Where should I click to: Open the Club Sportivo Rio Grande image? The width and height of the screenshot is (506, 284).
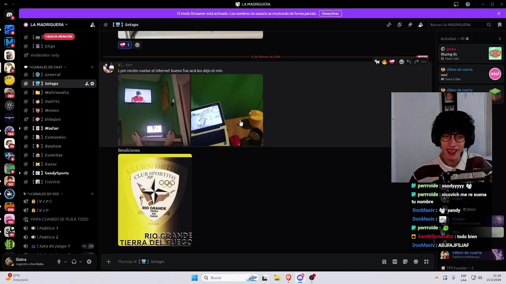pyautogui.click(x=155, y=200)
